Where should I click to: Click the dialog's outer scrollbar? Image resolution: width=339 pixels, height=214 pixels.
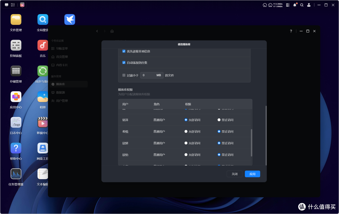pos(266,136)
